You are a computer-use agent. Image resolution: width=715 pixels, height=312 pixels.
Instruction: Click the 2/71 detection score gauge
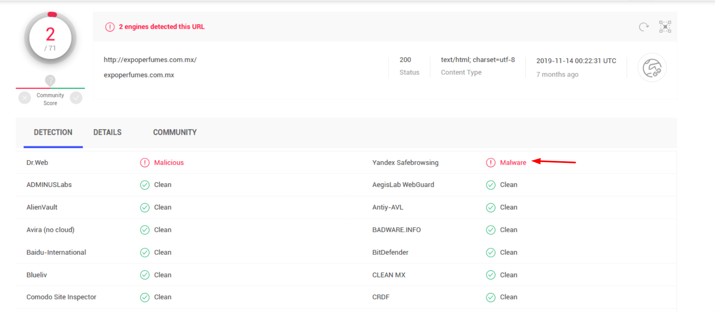pos(50,38)
